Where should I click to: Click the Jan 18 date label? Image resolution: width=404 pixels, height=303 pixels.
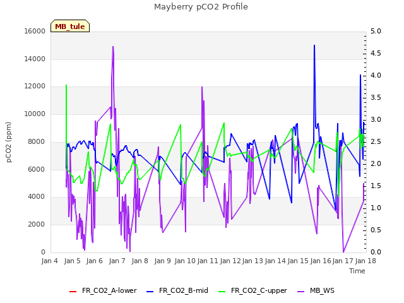point(365,261)
